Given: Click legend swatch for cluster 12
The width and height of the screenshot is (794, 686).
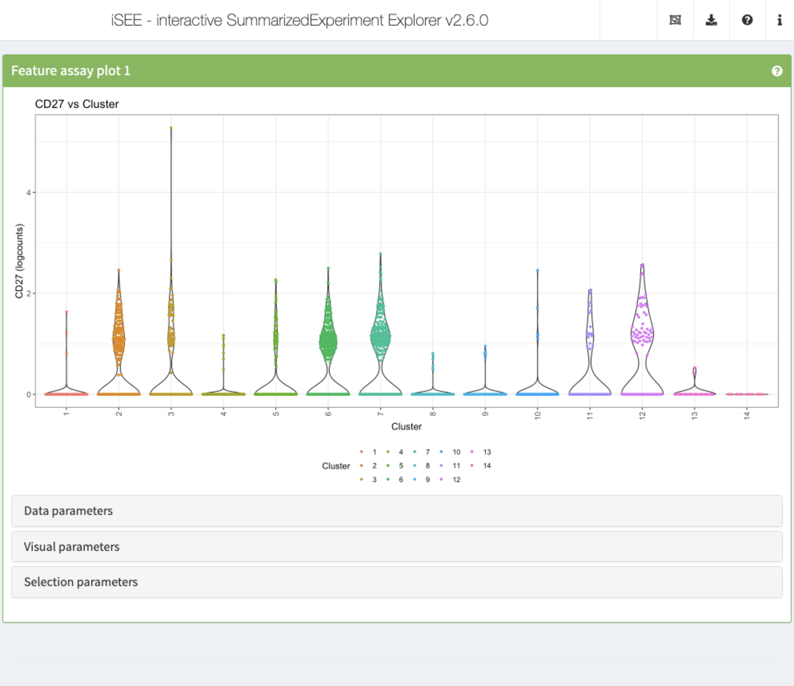Looking at the screenshot, I should (441, 479).
